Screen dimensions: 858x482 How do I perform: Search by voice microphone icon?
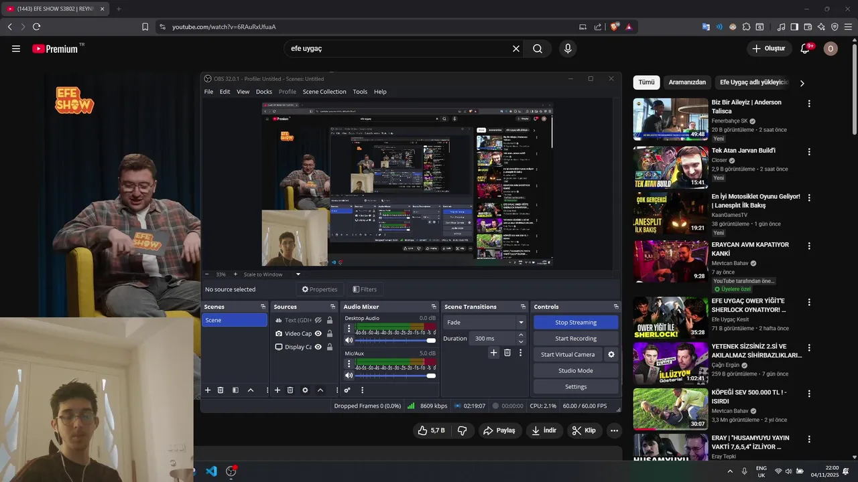pyautogui.click(x=568, y=49)
